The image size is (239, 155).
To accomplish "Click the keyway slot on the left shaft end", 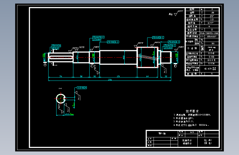I will [x=61, y=58].
